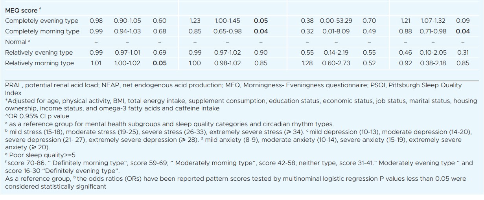Viewport: 484px width, 200px height.
Task: Click the MEQ score row heading
Action: pos(22,11)
